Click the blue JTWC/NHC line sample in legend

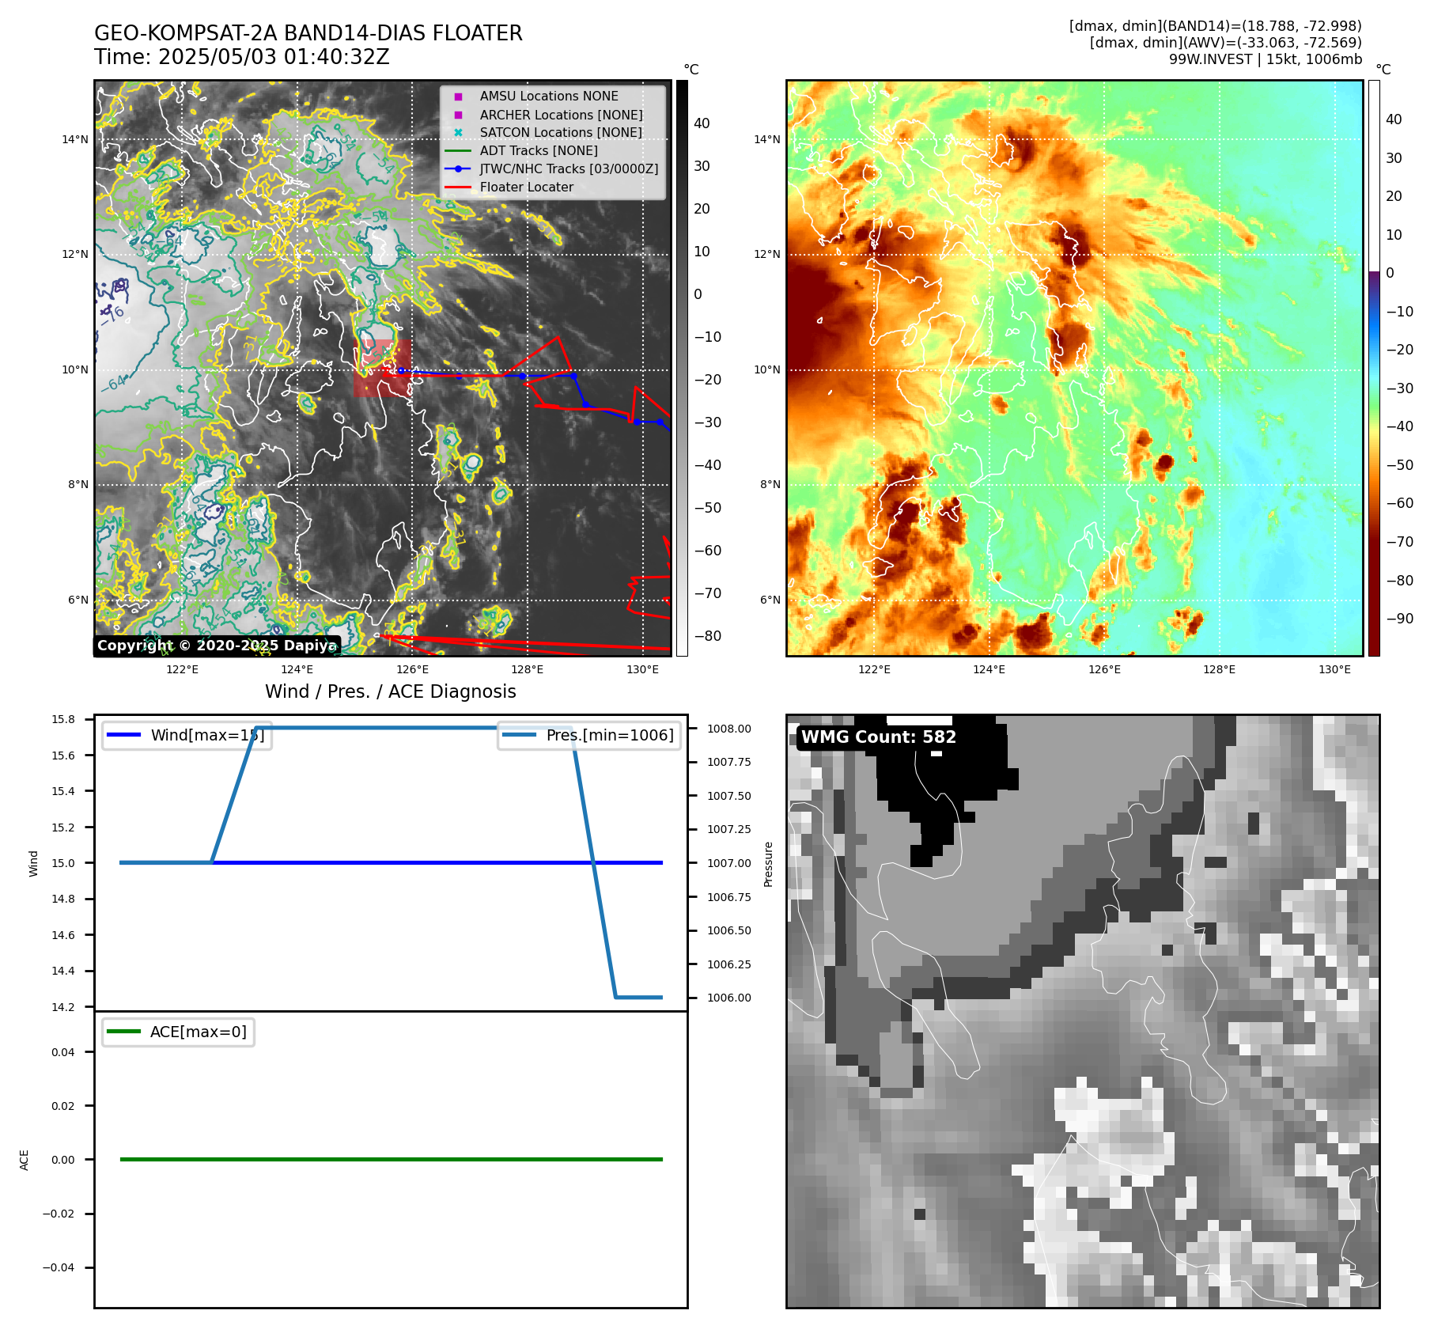click(x=458, y=169)
